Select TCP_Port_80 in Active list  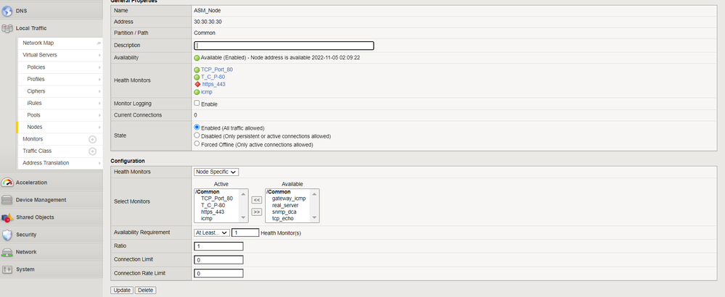click(217, 198)
